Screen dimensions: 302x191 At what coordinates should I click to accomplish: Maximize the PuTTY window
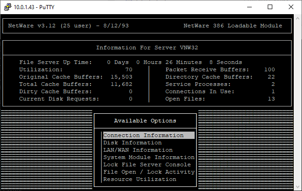pyautogui.click(x=270, y=7)
